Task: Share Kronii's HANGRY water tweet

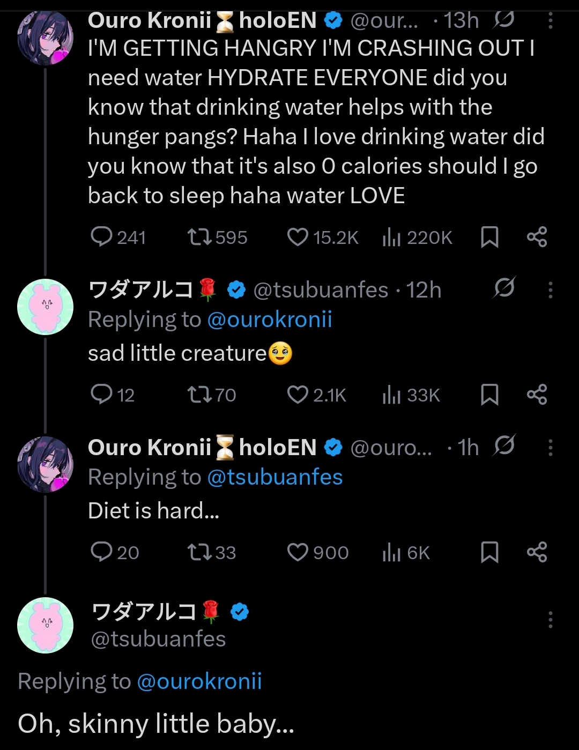Action: coord(537,237)
